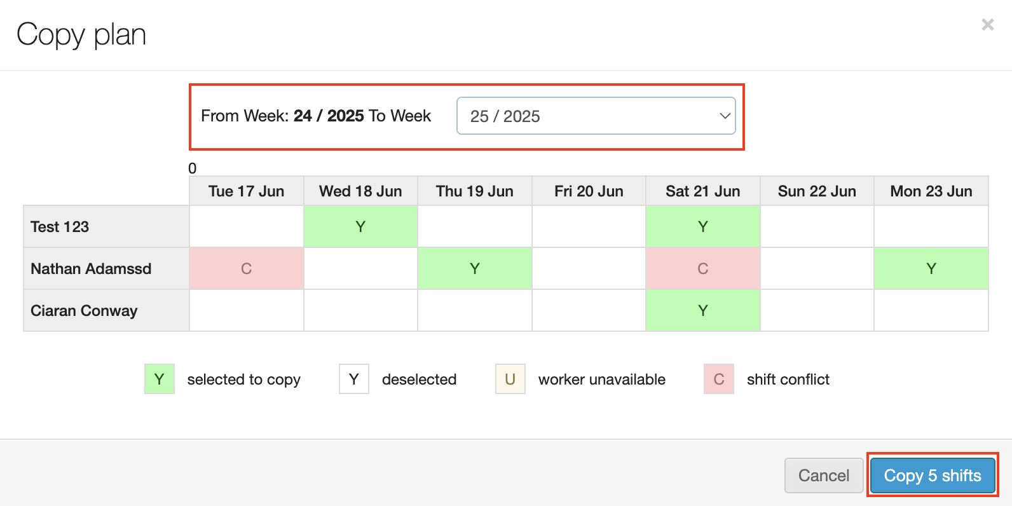Click Nathan Adamssd conflict cell on Tue 17 Jun

(246, 268)
